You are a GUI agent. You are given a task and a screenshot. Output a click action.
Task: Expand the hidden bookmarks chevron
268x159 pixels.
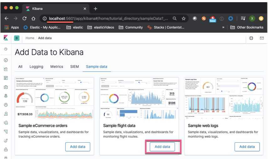pyautogui.click(x=223, y=27)
